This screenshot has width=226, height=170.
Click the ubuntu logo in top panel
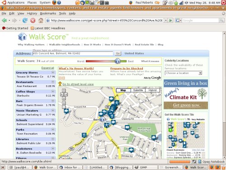[x=4, y=2]
